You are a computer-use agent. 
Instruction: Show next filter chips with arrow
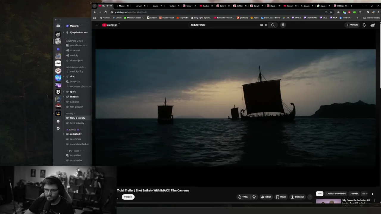point(372,194)
